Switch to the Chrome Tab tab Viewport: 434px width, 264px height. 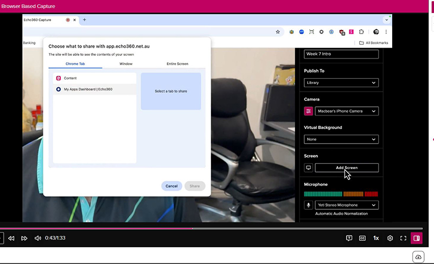click(75, 64)
